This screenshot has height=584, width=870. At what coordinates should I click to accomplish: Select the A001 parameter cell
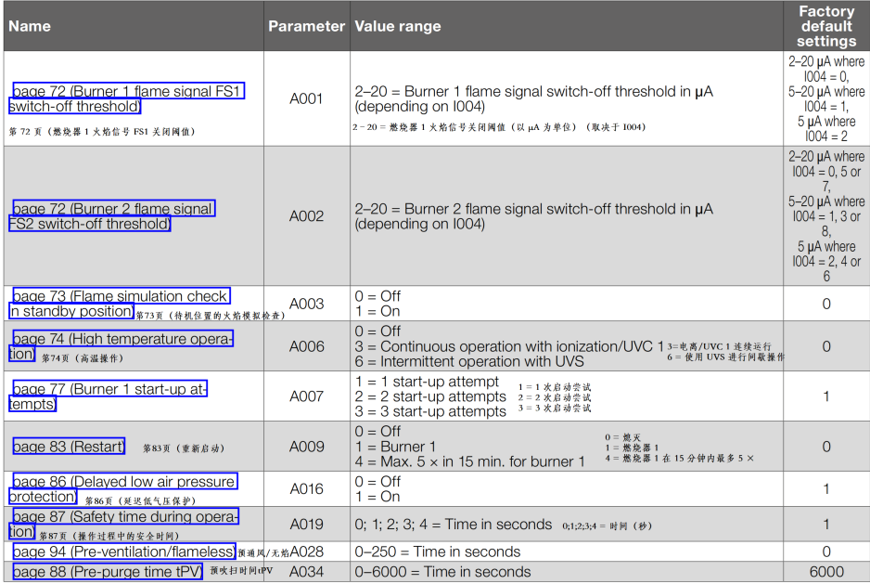306,99
